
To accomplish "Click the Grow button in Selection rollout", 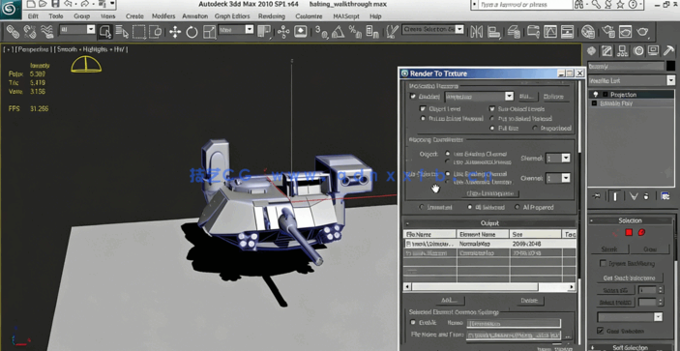I will (650, 249).
